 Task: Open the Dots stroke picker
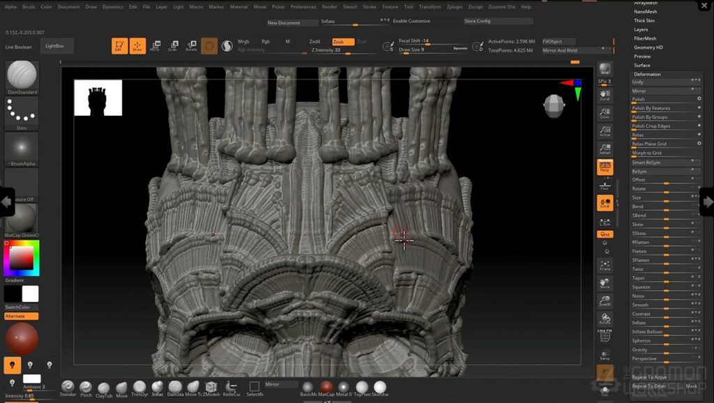[22, 114]
